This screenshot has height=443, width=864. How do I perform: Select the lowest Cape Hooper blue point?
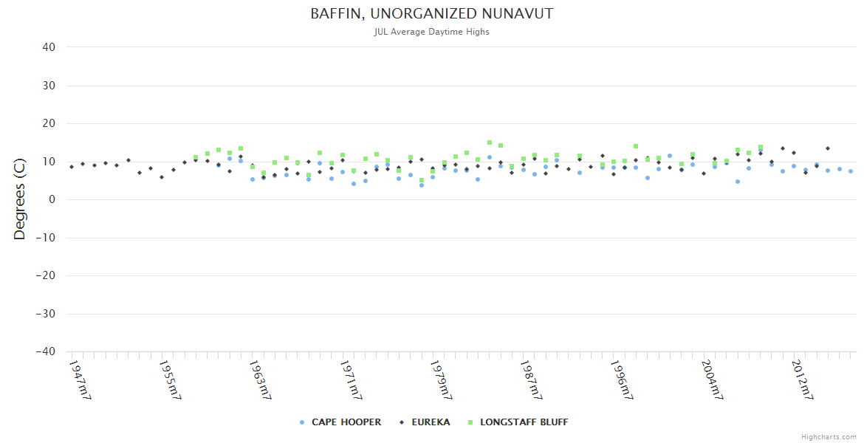[422, 185]
